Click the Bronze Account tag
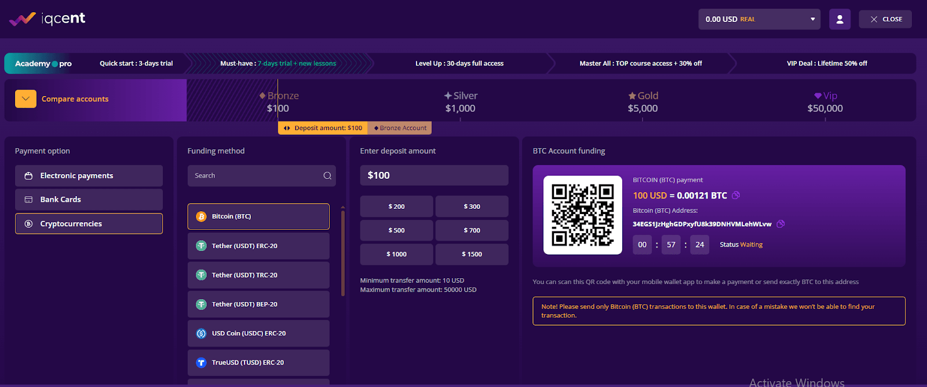Viewport: 927px width, 387px height. [400, 128]
